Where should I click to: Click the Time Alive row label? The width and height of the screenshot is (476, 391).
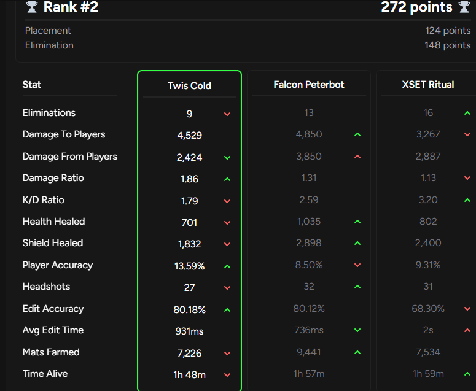click(x=45, y=374)
